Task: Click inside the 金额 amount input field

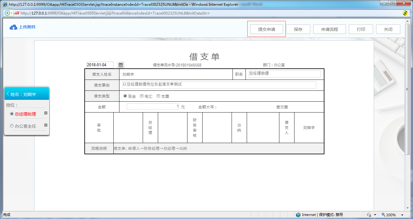Action: coord(153,106)
